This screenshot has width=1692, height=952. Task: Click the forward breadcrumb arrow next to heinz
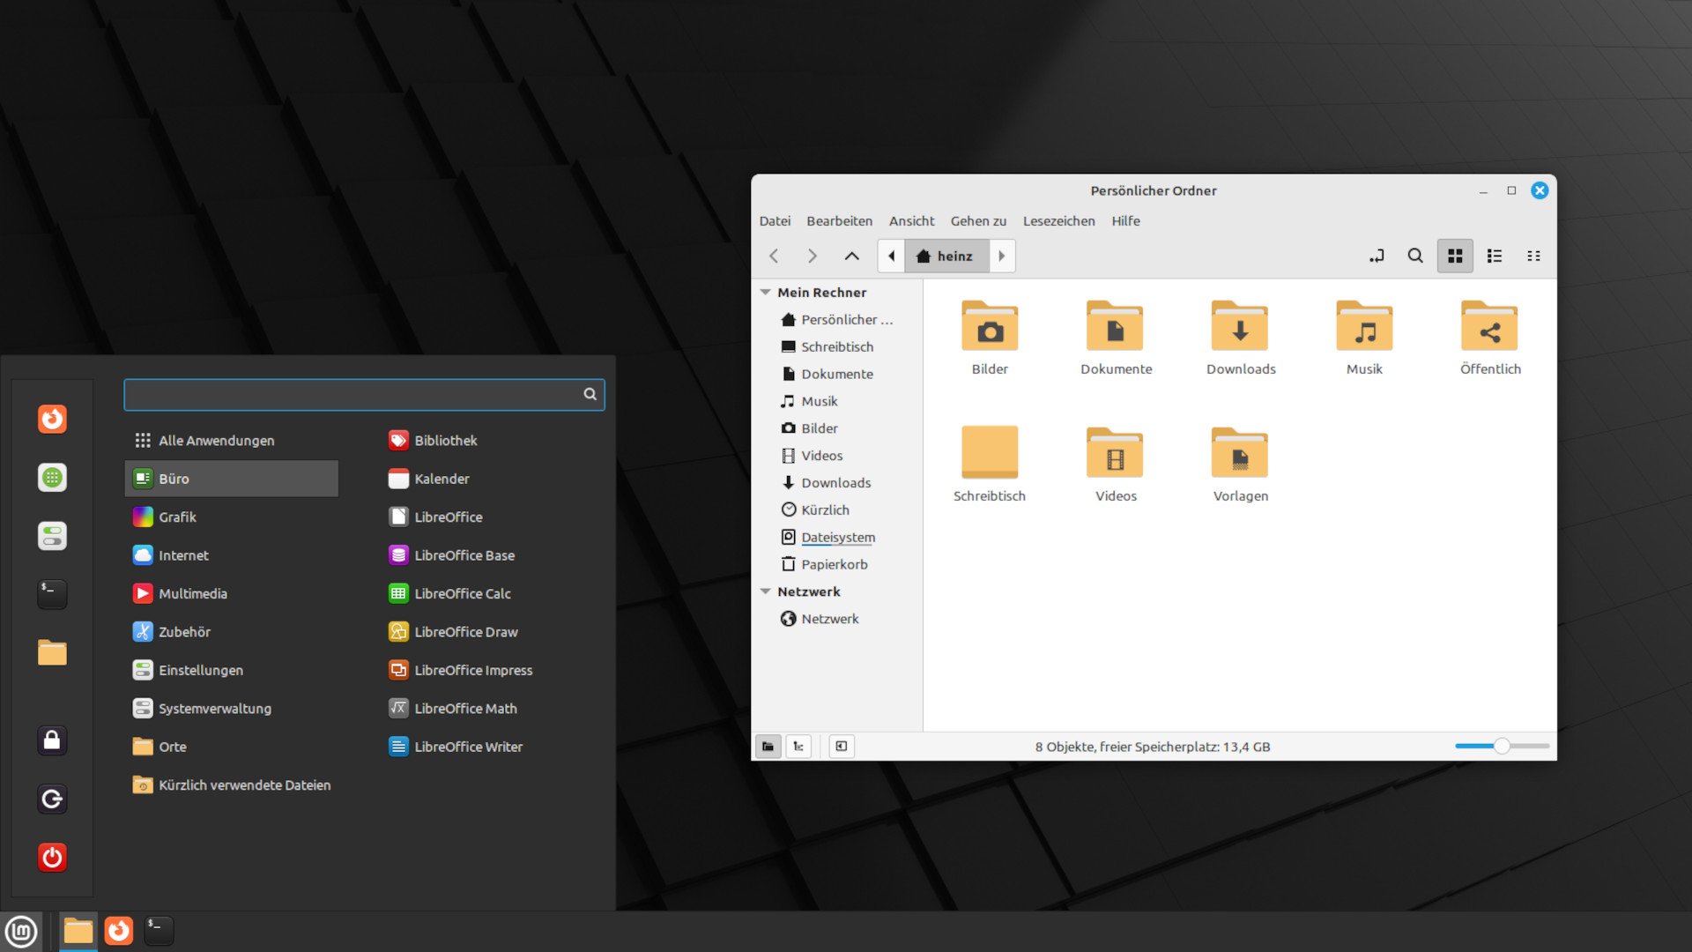click(x=1002, y=256)
